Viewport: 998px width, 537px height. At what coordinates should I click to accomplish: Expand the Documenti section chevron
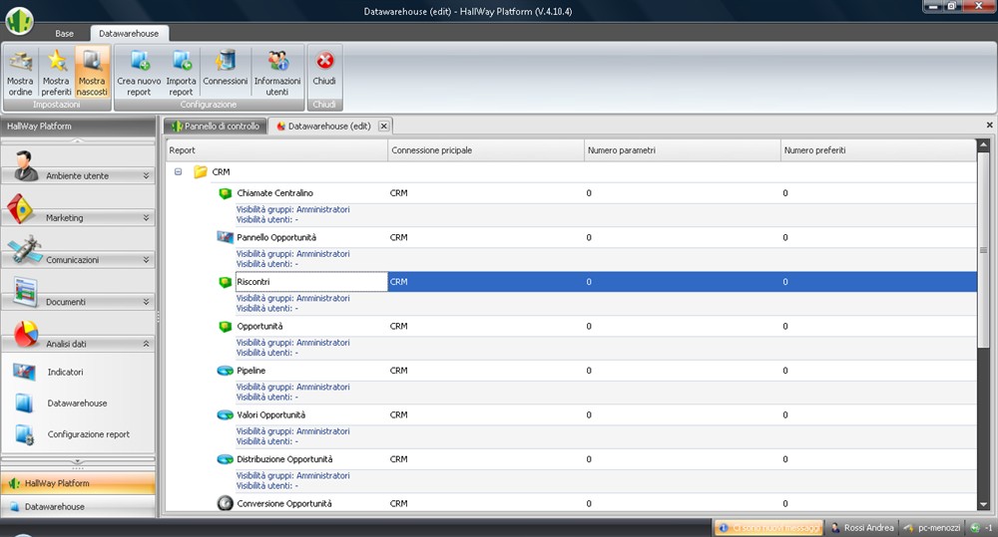click(x=146, y=301)
